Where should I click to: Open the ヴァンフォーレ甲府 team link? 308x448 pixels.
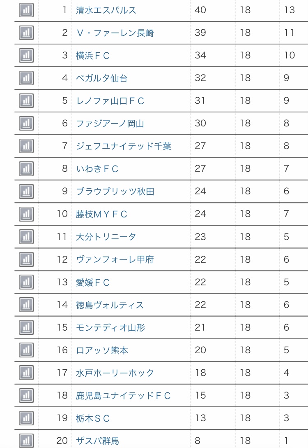click(x=115, y=259)
